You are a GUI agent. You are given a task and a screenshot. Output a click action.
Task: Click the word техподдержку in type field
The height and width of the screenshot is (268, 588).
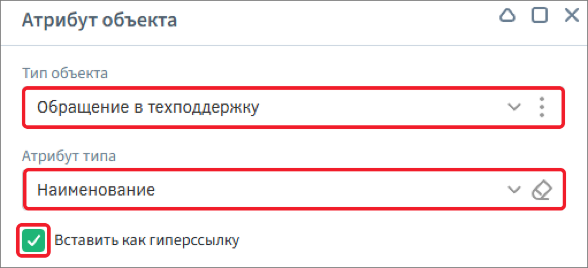click(x=204, y=108)
